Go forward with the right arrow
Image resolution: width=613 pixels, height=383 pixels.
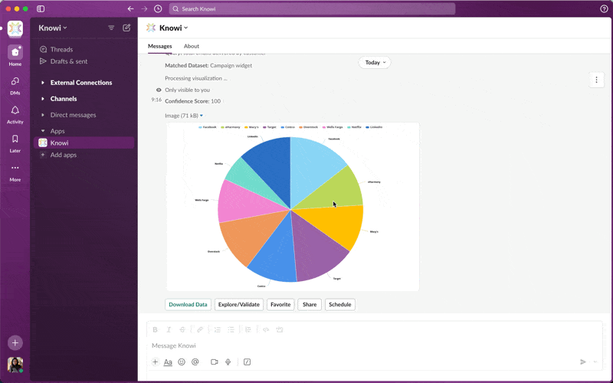pos(144,8)
